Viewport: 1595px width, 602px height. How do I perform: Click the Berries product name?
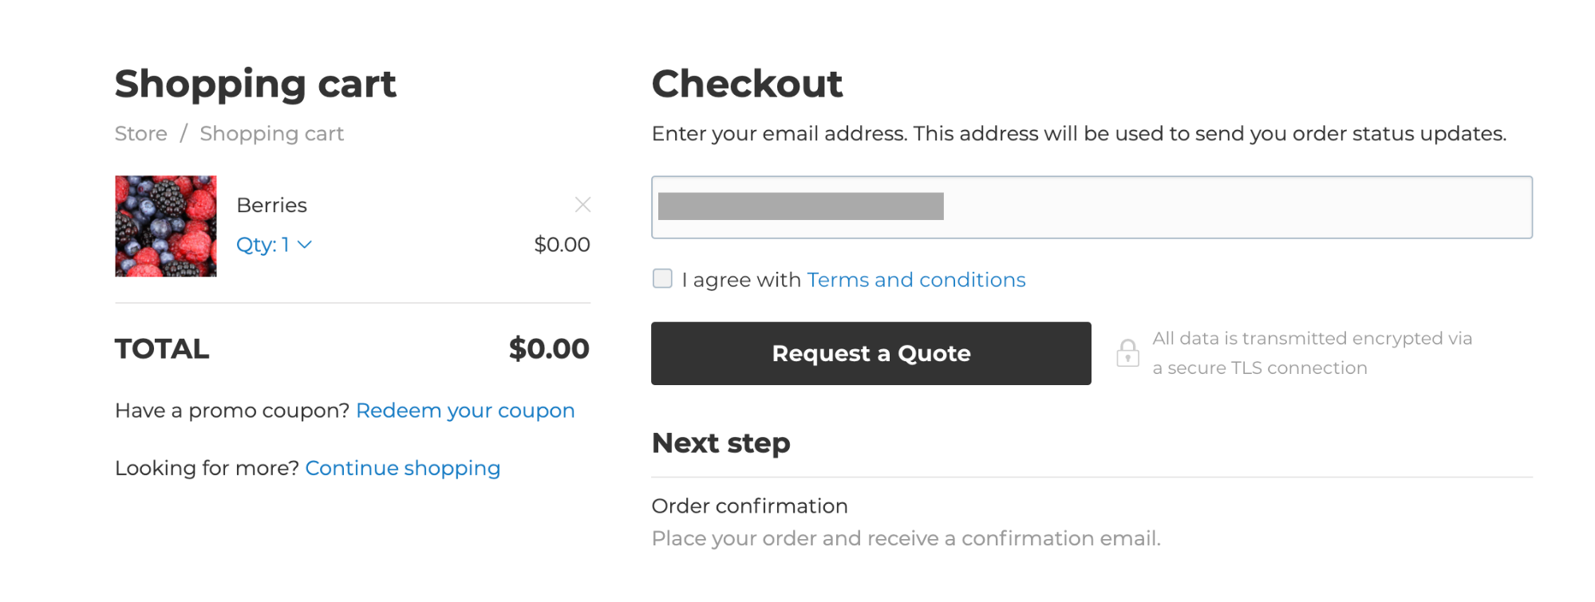coord(272,204)
